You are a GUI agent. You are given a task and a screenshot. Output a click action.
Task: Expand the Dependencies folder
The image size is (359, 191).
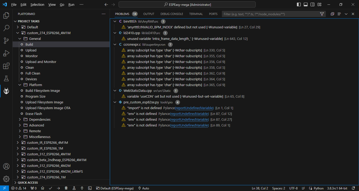[20, 119]
